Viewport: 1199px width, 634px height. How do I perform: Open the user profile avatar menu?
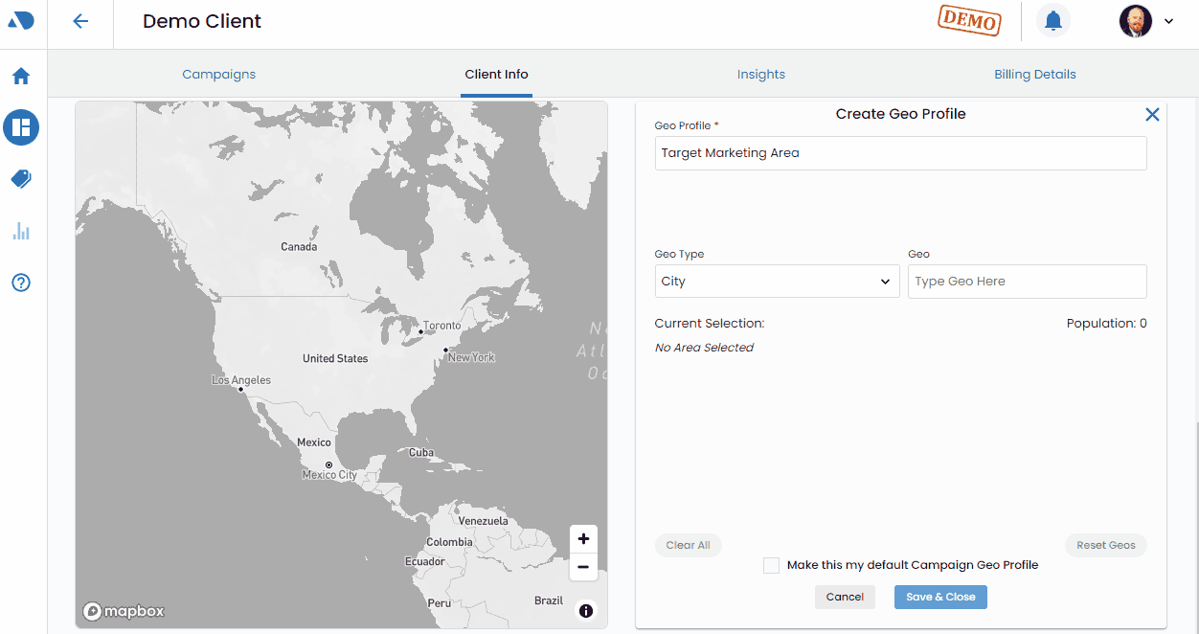click(1145, 21)
